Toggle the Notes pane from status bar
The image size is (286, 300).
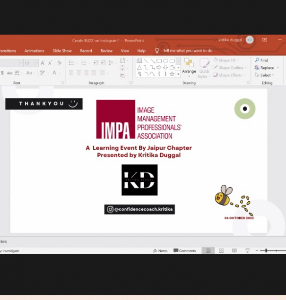point(160,251)
